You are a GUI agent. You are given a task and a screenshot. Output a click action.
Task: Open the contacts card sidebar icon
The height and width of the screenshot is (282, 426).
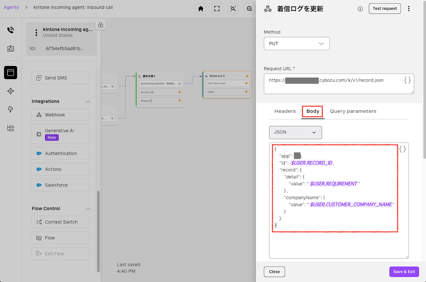click(11, 49)
